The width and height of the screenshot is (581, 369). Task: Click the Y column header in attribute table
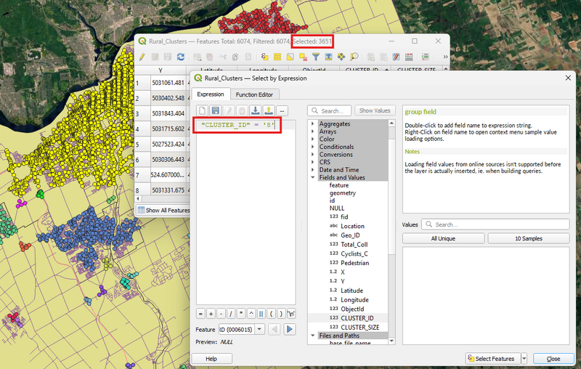[x=161, y=70]
